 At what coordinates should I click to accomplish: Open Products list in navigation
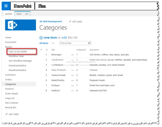(x=9, y=89)
